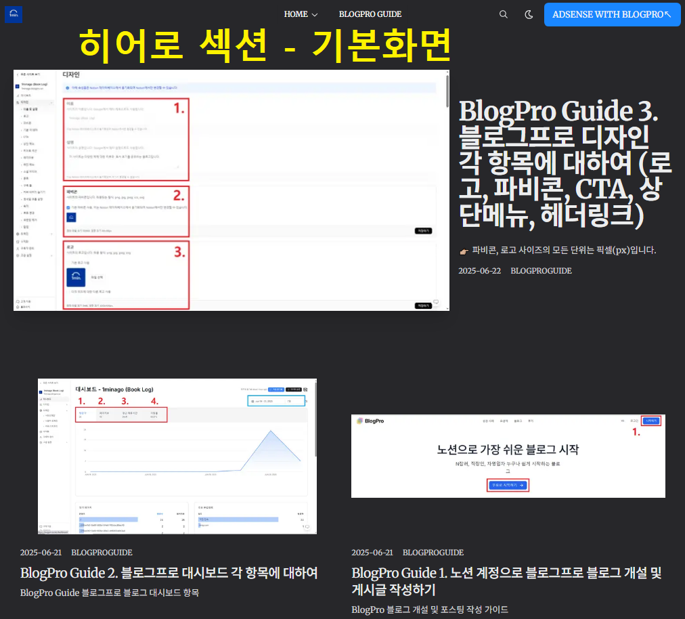This screenshot has width=685, height=619.
Task: Toggle dark mode with the moon icon
Action: [x=529, y=14]
